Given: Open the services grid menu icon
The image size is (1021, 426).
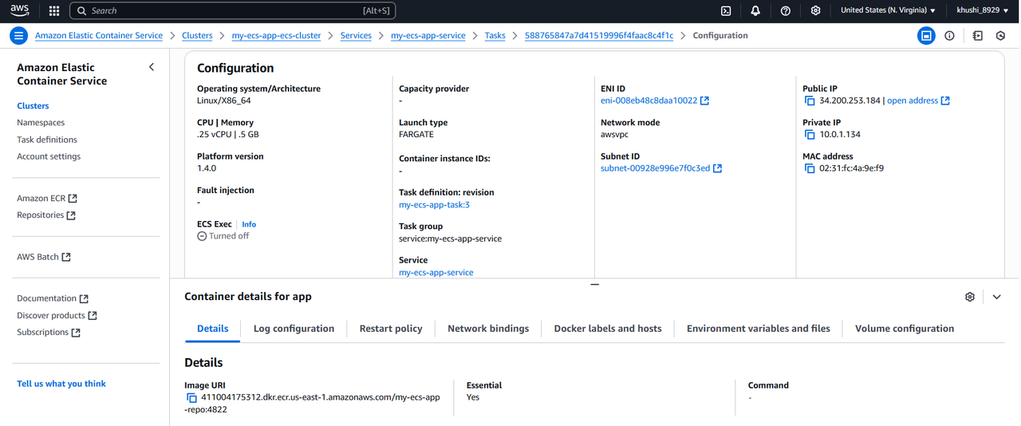Looking at the screenshot, I should point(54,11).
